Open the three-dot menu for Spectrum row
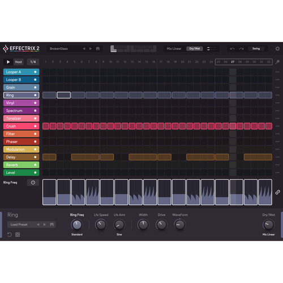Image resolution: width=283 pixels, height=283 pixels. click(x=277, y=110)
